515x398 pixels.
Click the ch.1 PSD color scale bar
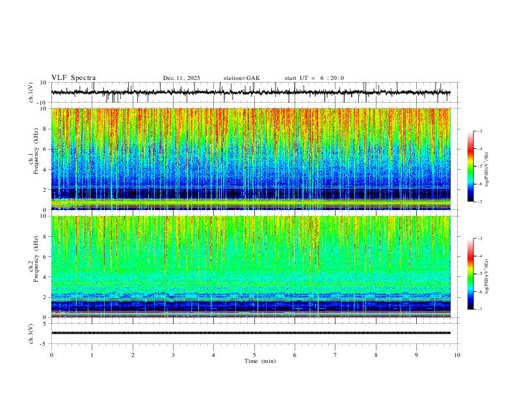click(470, 166)
